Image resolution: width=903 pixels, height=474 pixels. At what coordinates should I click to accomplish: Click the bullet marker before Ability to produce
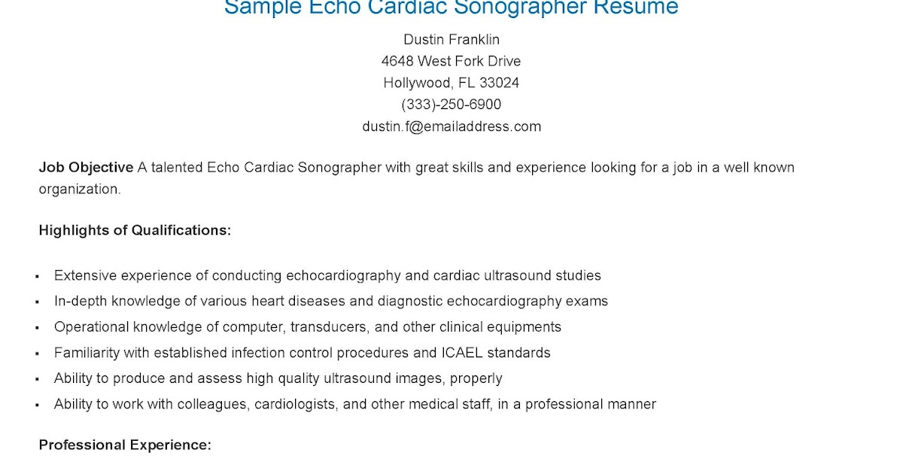37,379
